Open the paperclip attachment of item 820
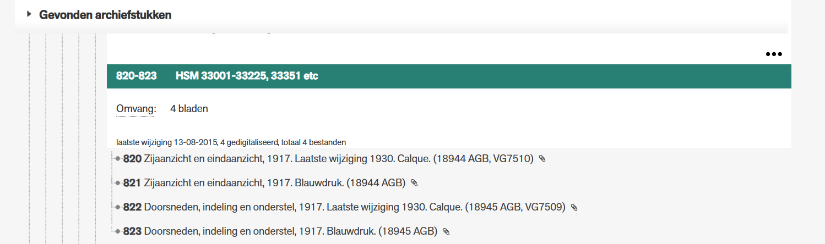This screenshot has height=244, width=825. [x=542, y=159]
